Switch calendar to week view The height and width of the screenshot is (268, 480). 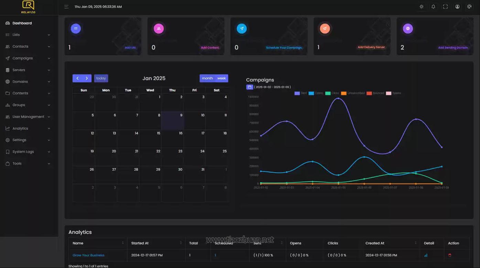tap(221, 78)
